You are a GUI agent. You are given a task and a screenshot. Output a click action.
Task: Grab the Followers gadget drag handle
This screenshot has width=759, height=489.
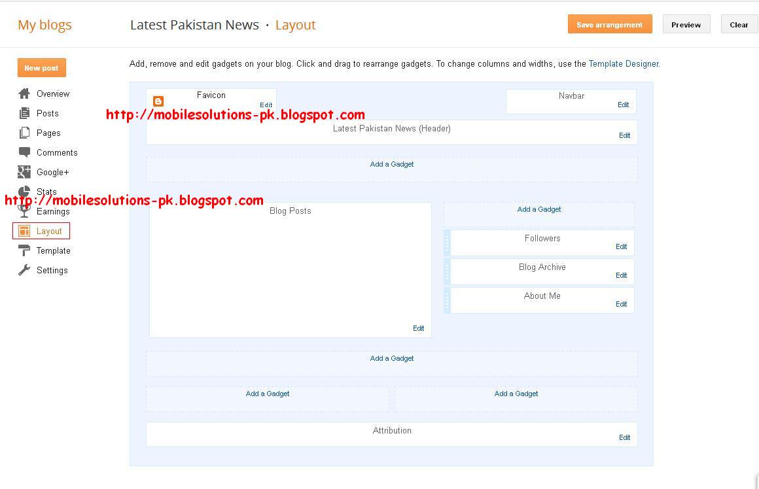pyautogui.click(x=447, y=243)
